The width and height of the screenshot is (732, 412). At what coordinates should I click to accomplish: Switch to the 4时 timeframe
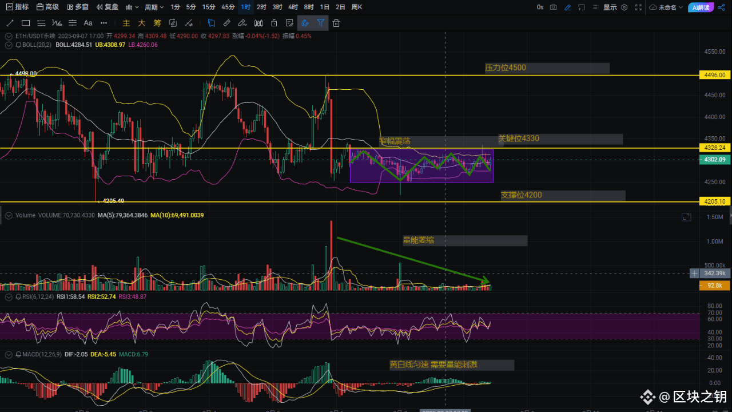click(x=293, y=7)
